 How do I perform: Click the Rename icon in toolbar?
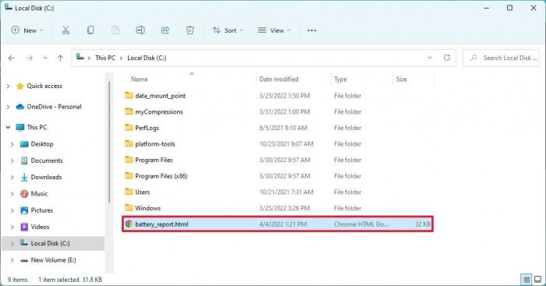pos(140,30)
